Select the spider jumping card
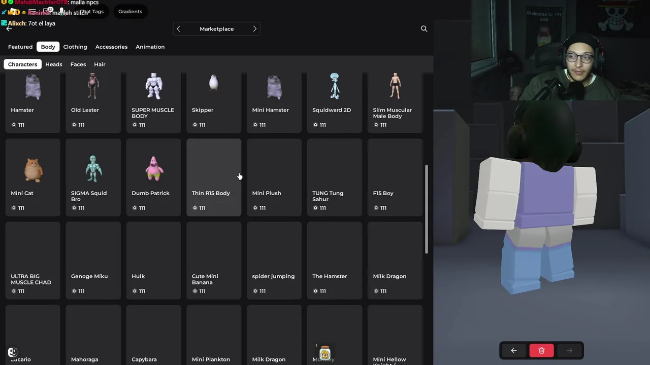Screen dimensions: 650x365 pos(274,261)
